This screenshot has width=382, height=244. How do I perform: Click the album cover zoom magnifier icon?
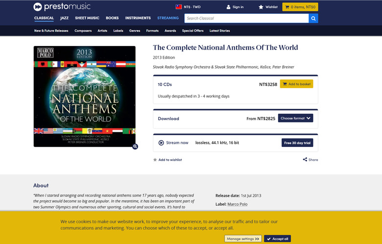(x=135, y=146)
